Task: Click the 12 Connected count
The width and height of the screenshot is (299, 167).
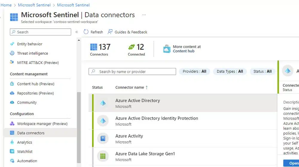Action: pos(140,47)
